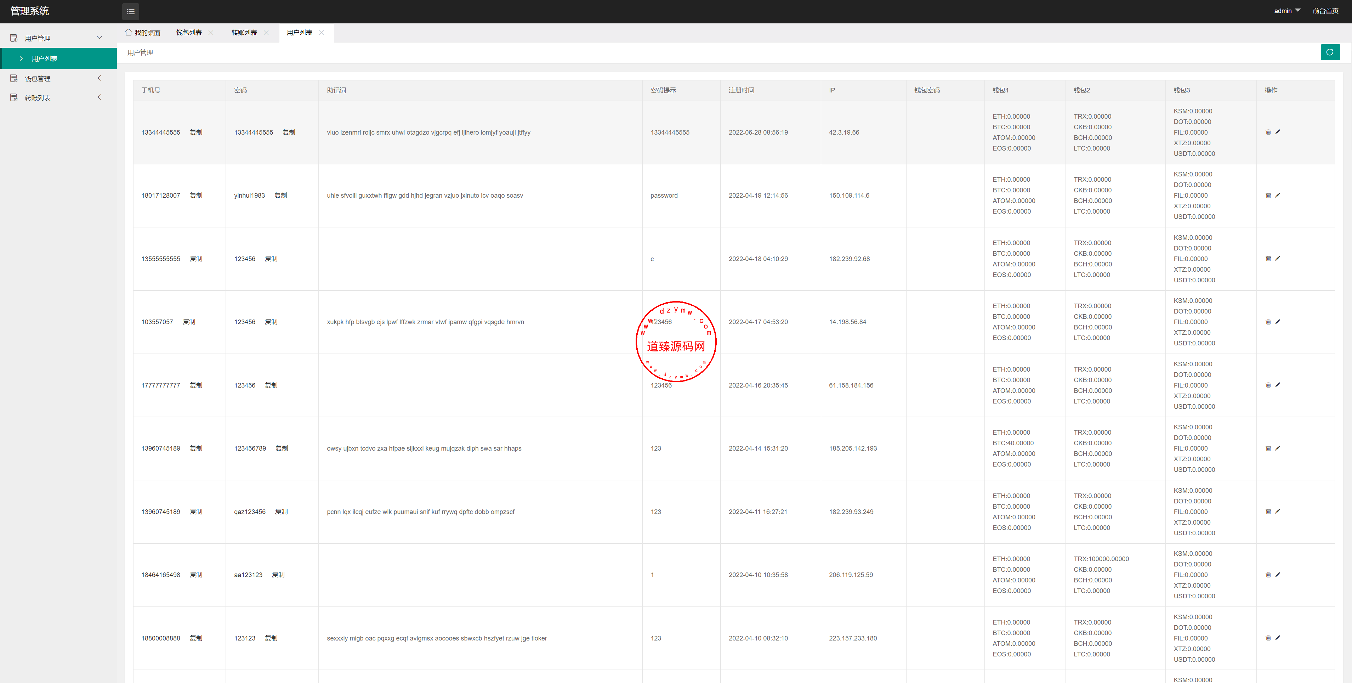Close the 钱包列表 tab

tap(211, 33)
